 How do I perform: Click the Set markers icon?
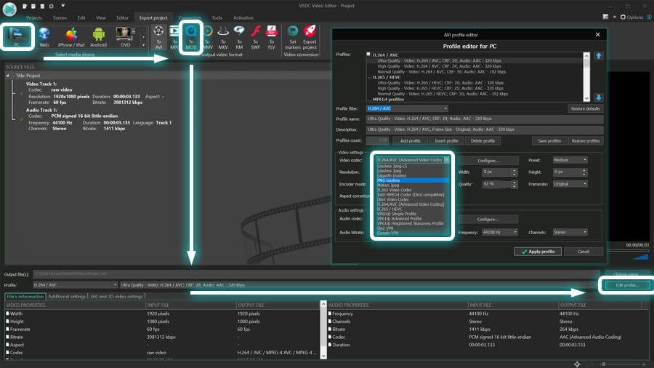(293, 37)
